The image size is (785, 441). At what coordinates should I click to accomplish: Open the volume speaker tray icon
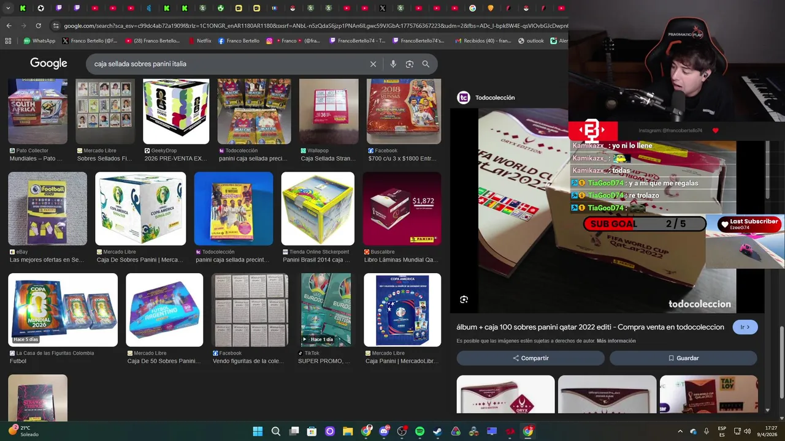point(747,431)
